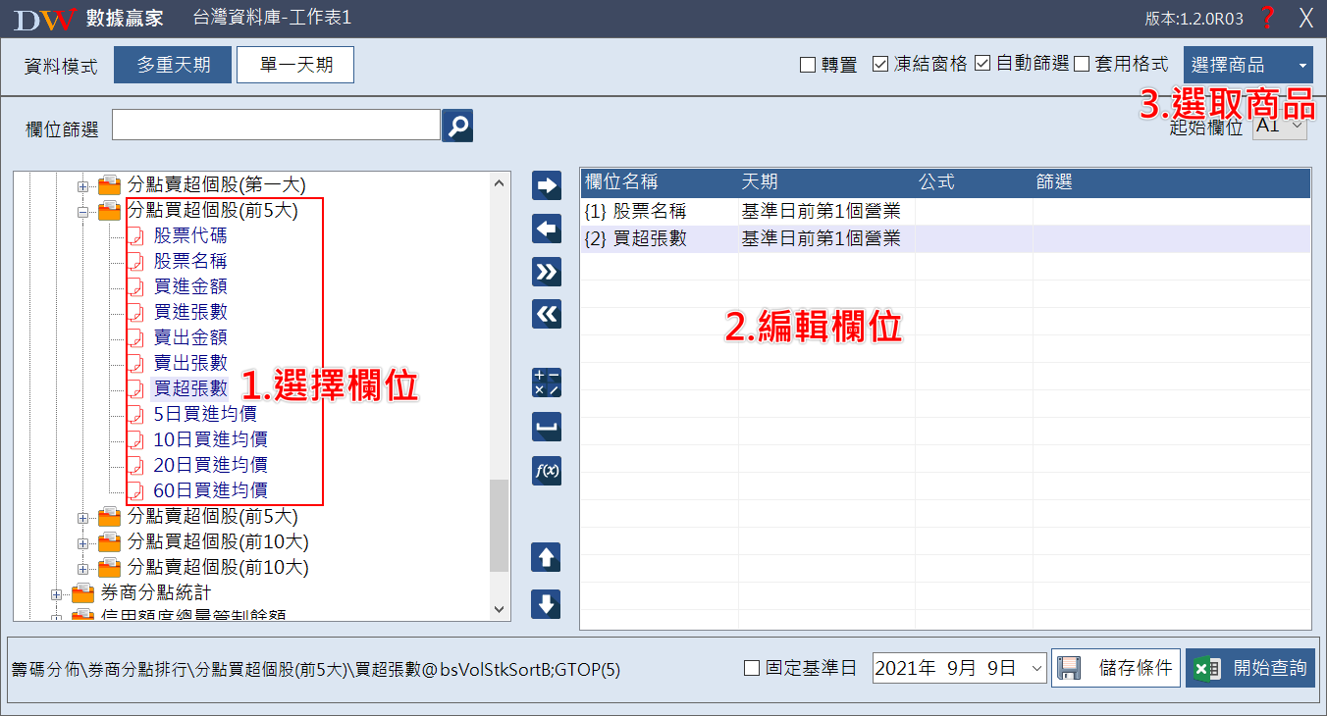Click the folder icon of 券商分點統計
The width and height of the screenshot is (1327, 716).
click(83, 593)
